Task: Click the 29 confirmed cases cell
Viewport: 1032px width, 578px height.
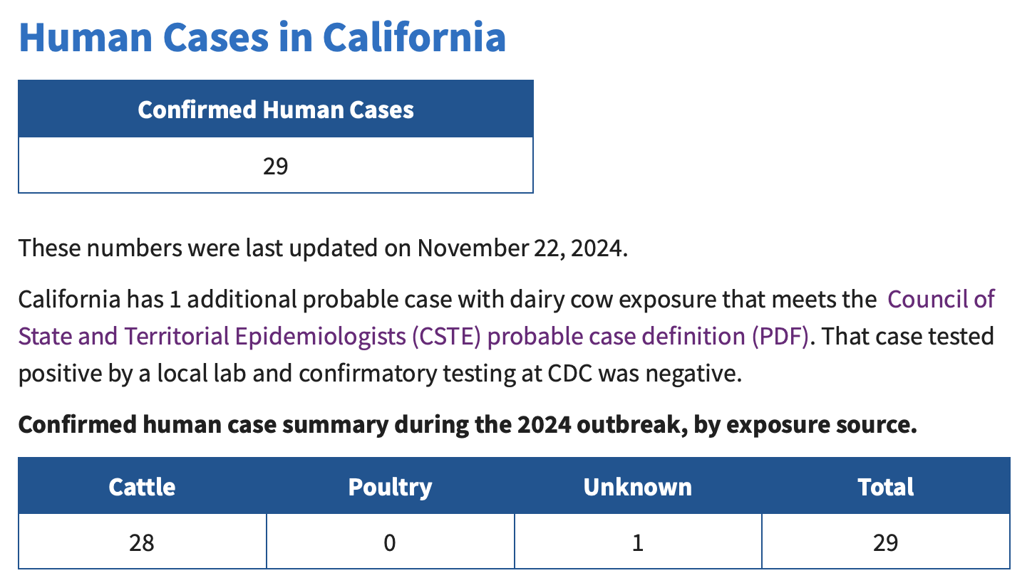Action: click(x=276, y=165)
